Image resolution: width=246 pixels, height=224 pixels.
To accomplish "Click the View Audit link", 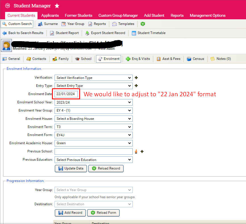I will [x=107, y=49].
